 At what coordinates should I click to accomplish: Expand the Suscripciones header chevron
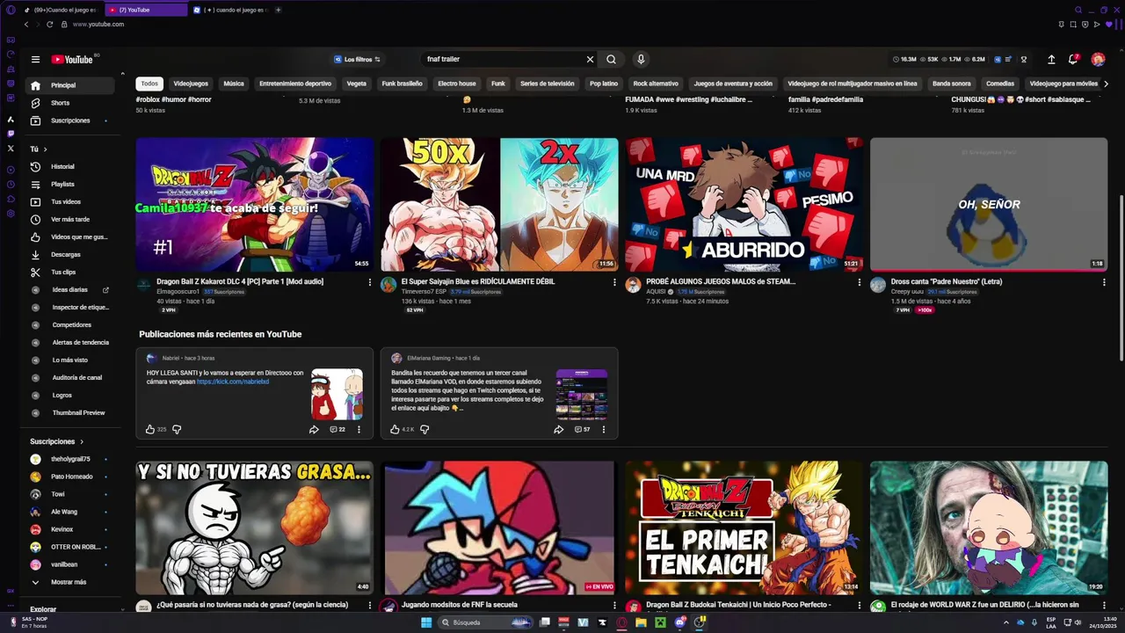pyautogui.click(x=82, y=441)
